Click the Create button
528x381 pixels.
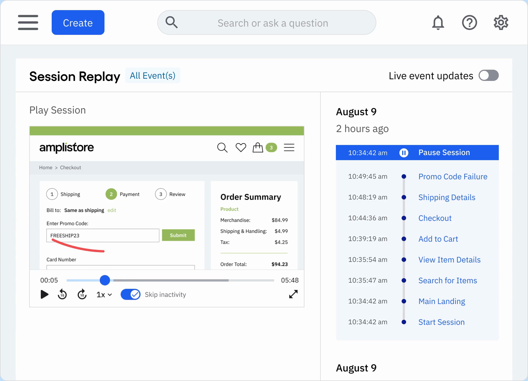pyautogui.click(x=78, y=23)
